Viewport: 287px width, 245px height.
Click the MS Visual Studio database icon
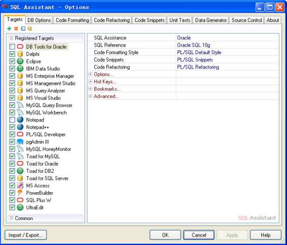coord(20,98)
